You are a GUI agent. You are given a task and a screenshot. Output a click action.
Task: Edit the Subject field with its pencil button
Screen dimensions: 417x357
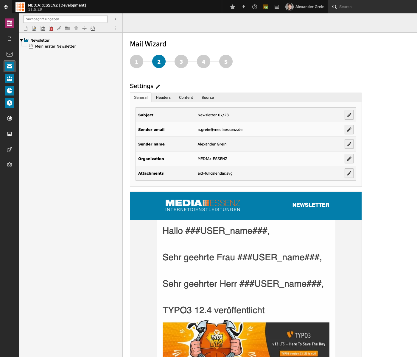click(349, 115)
